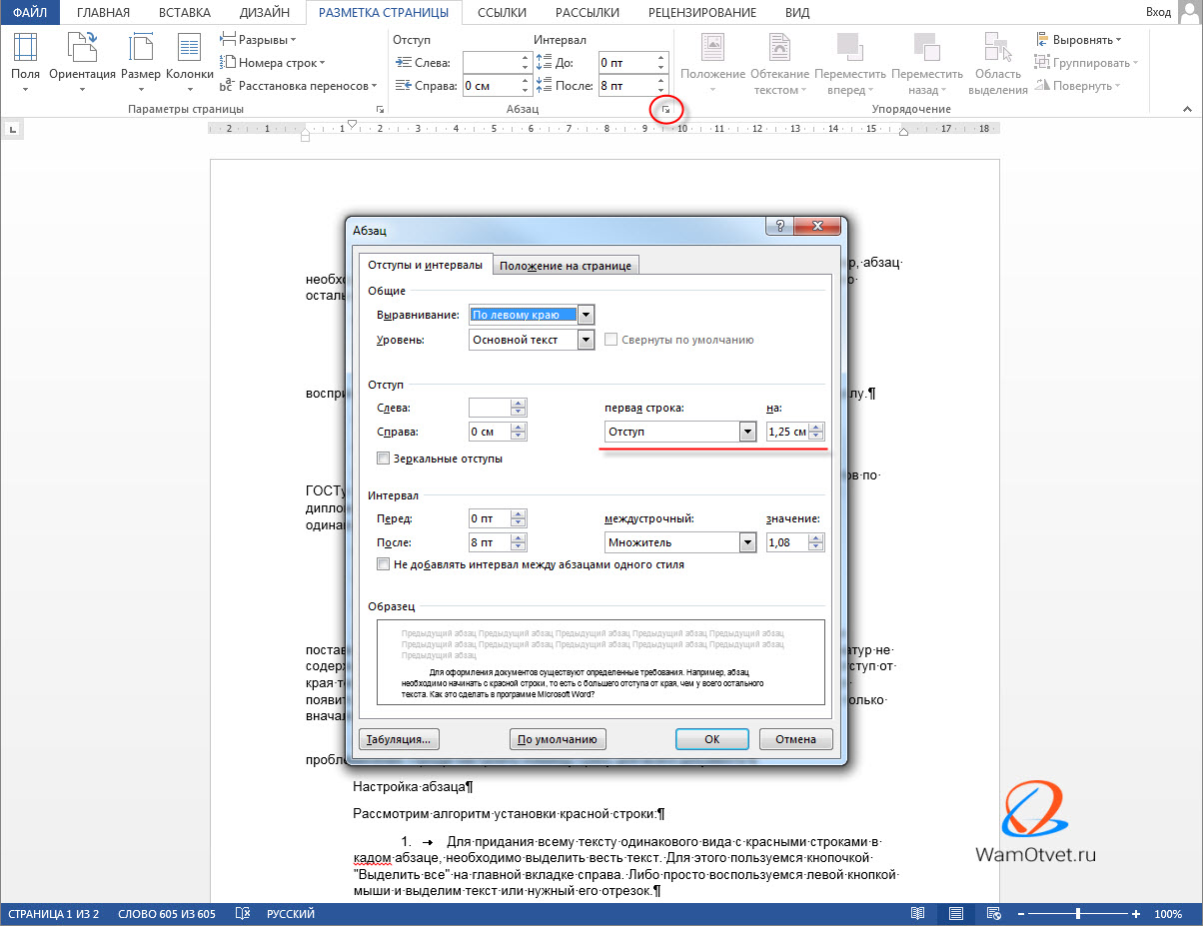Expand the междустрочный Множитель dropdown
1203x926 pixels.
coord(746,542)
